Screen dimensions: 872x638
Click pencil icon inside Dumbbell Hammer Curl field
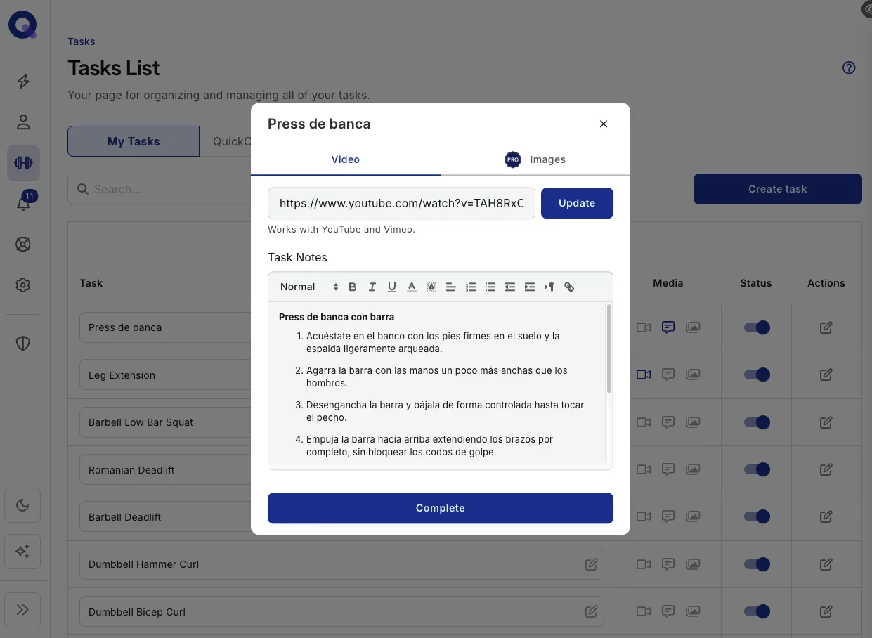pyautogui.click(x=592, y=564)
